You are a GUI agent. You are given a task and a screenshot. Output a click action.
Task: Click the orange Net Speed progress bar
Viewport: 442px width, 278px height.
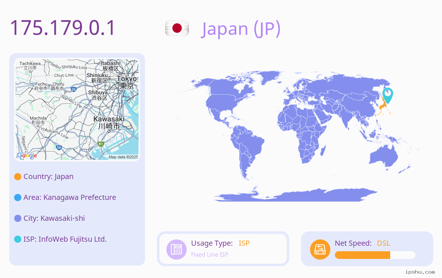375,255
